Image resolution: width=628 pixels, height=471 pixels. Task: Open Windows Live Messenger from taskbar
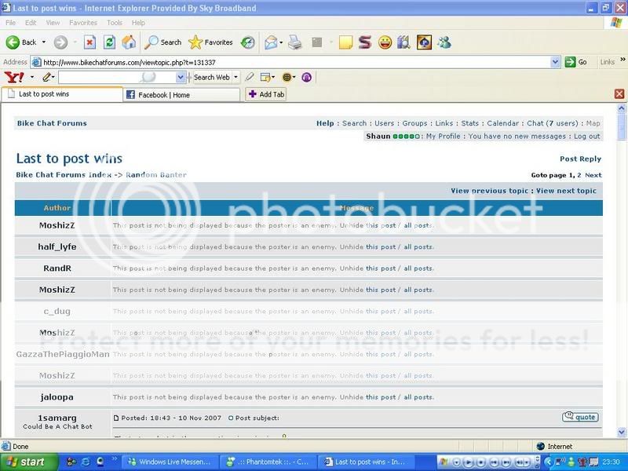pyautogui.click(x=168, y=462)
